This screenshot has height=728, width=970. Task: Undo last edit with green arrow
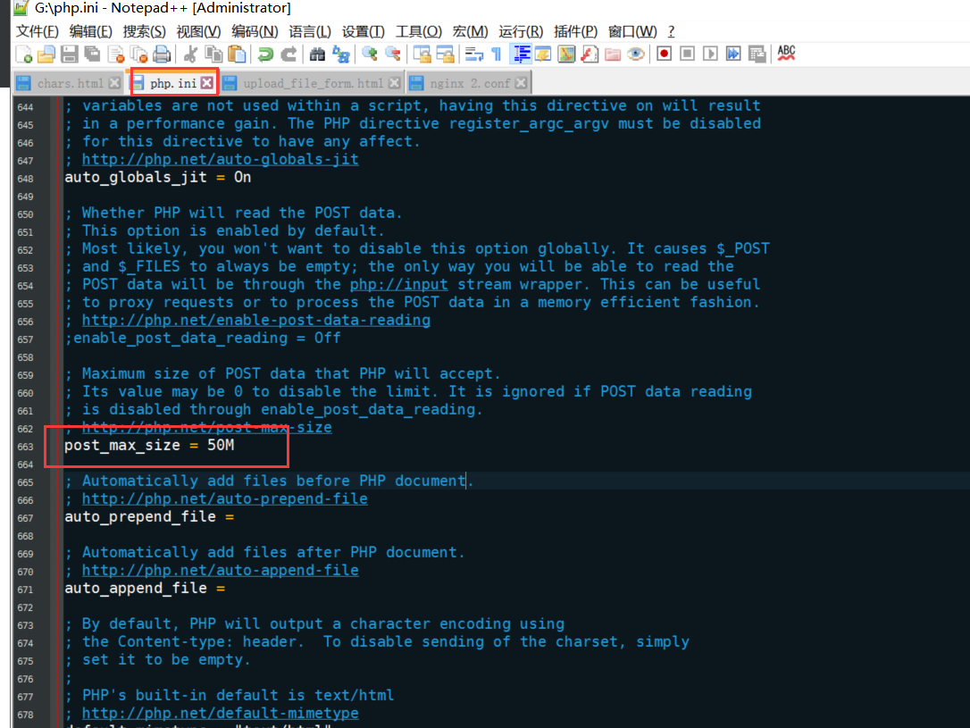265,54
